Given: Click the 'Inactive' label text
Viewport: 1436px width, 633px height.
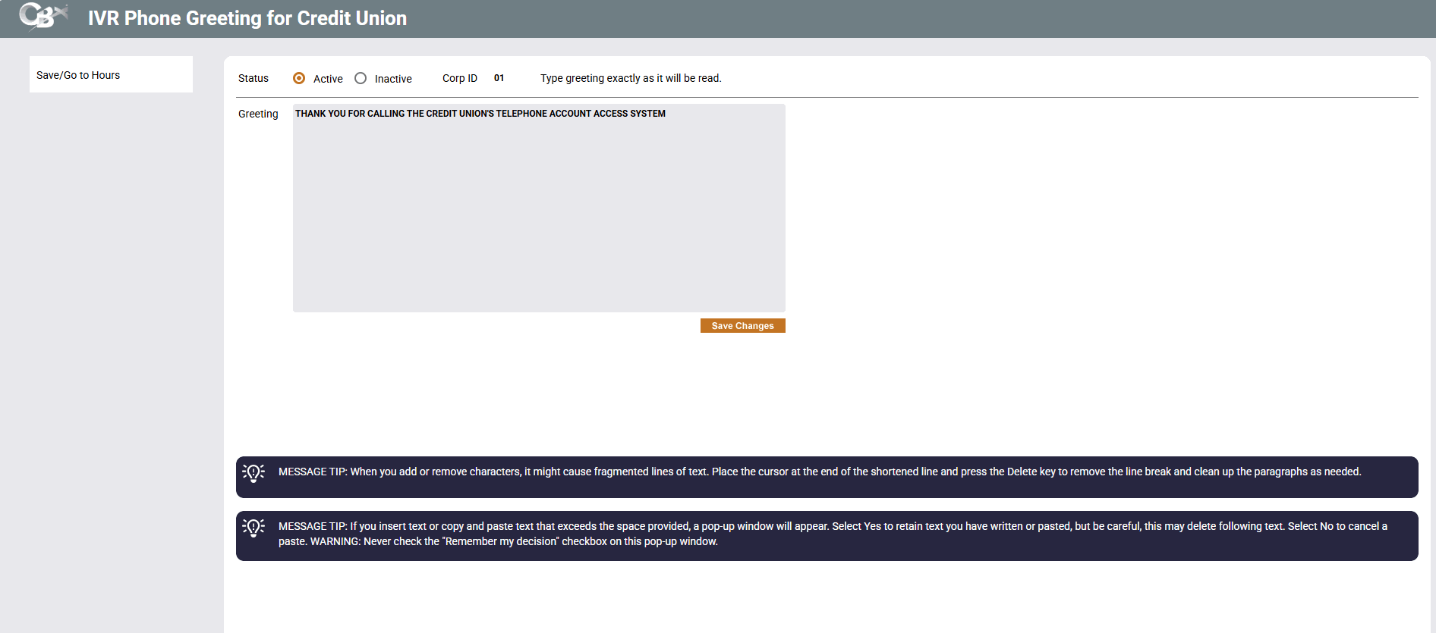Looking at the screenshot, I should coord(393,79).
